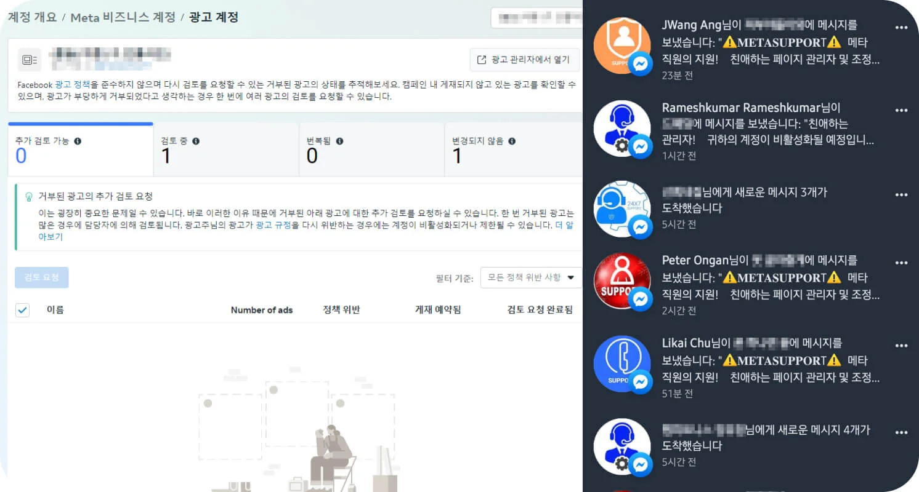Screen dimensions: 919x492
Task: Select the 추가 검토 가능 tab
Action: click(80, 150)
